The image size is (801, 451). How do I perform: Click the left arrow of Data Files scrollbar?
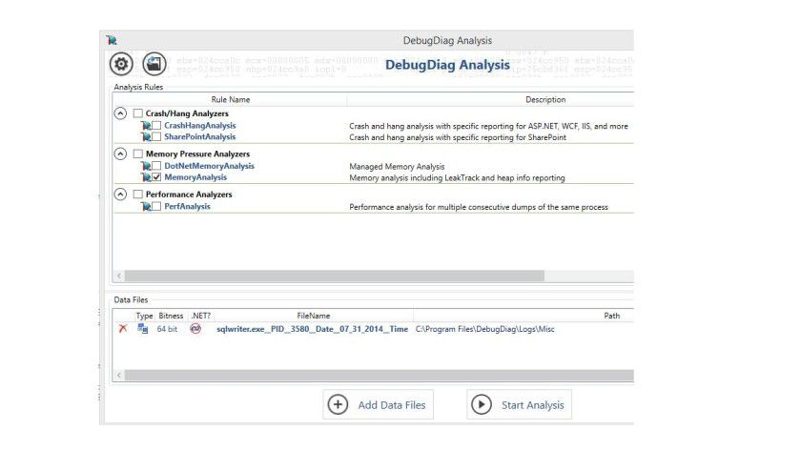[119, 376]
